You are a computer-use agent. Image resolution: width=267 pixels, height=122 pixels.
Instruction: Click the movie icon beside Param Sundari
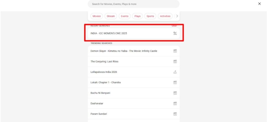coord(175,114)
